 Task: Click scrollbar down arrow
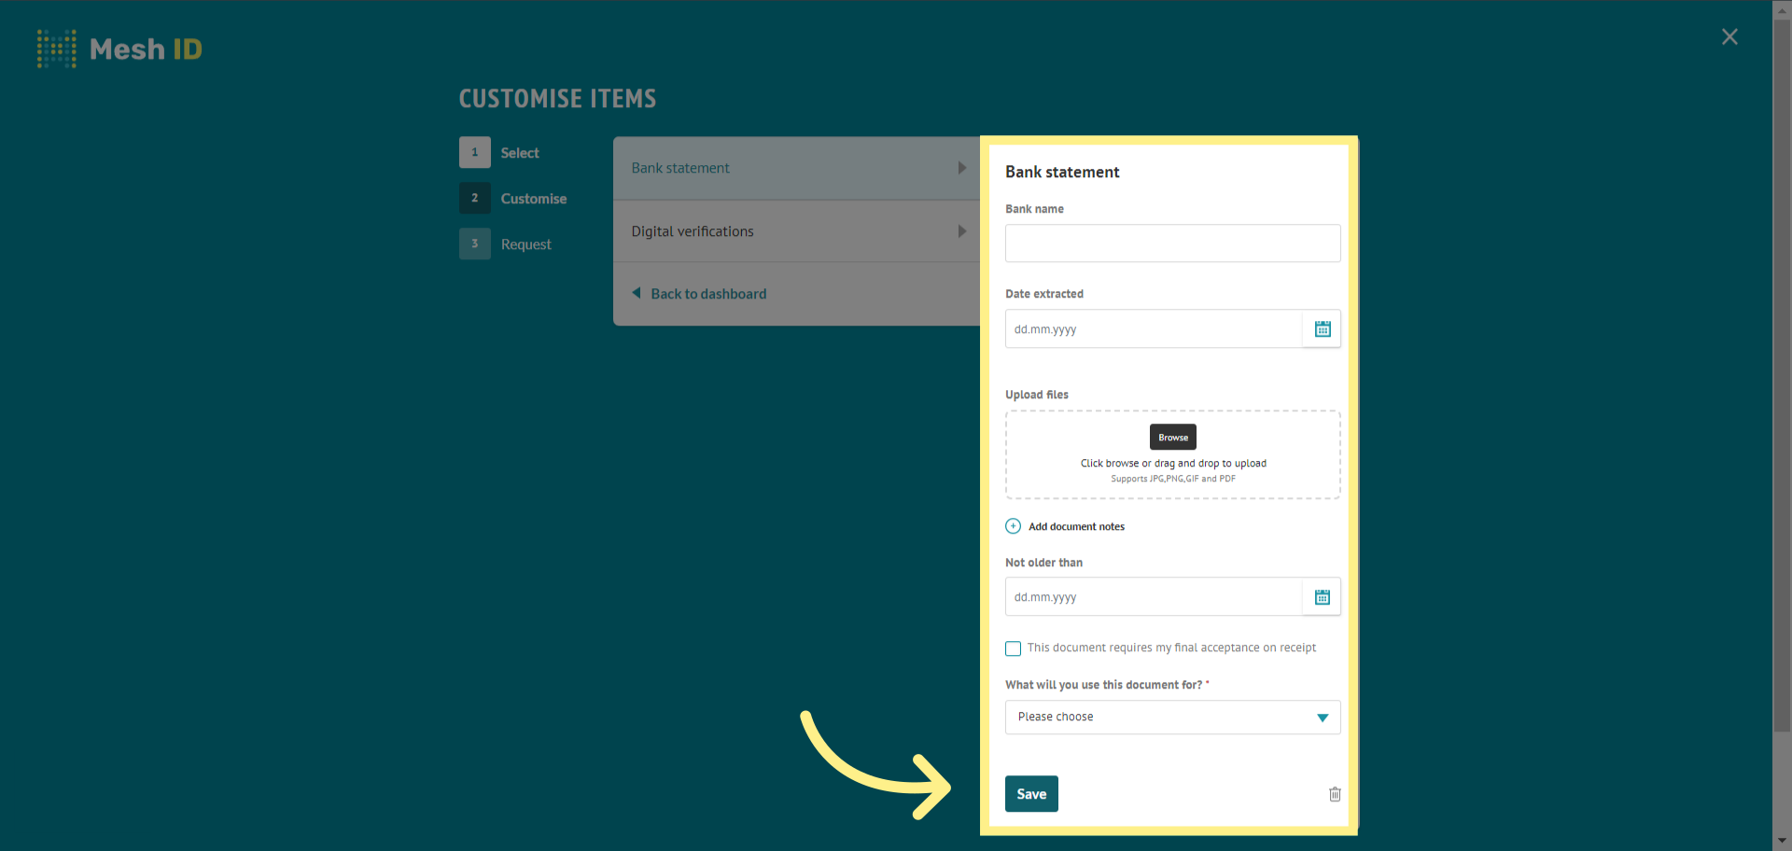tap(1782, 842)
